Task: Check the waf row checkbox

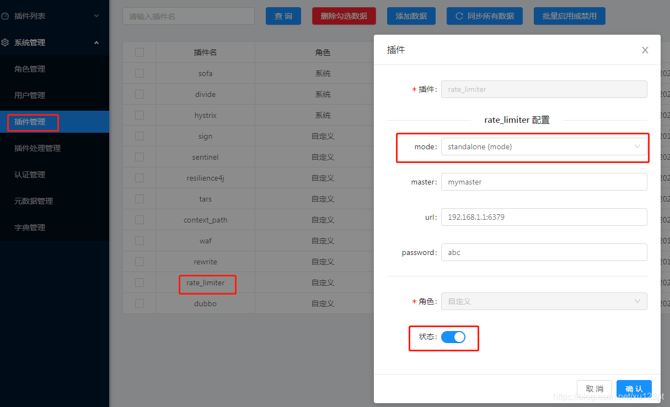Action: point(140,241)
